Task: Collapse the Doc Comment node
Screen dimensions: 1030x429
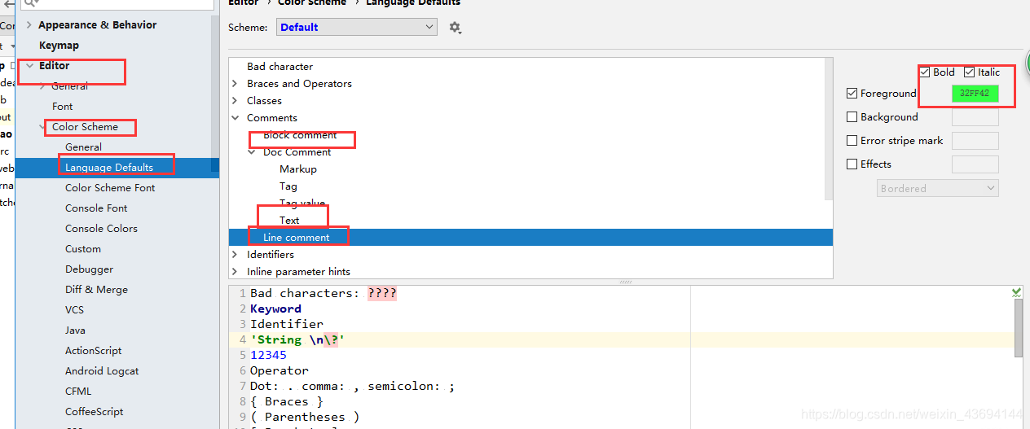Action: tap(252, 152)
